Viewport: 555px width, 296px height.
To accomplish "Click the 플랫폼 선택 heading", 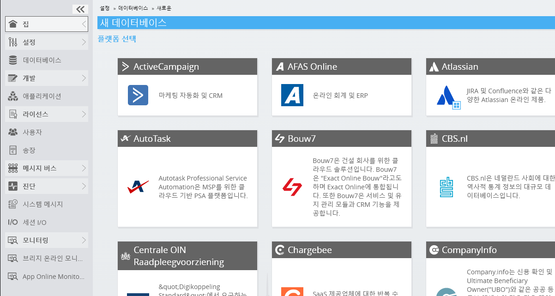I will (117, 39).
